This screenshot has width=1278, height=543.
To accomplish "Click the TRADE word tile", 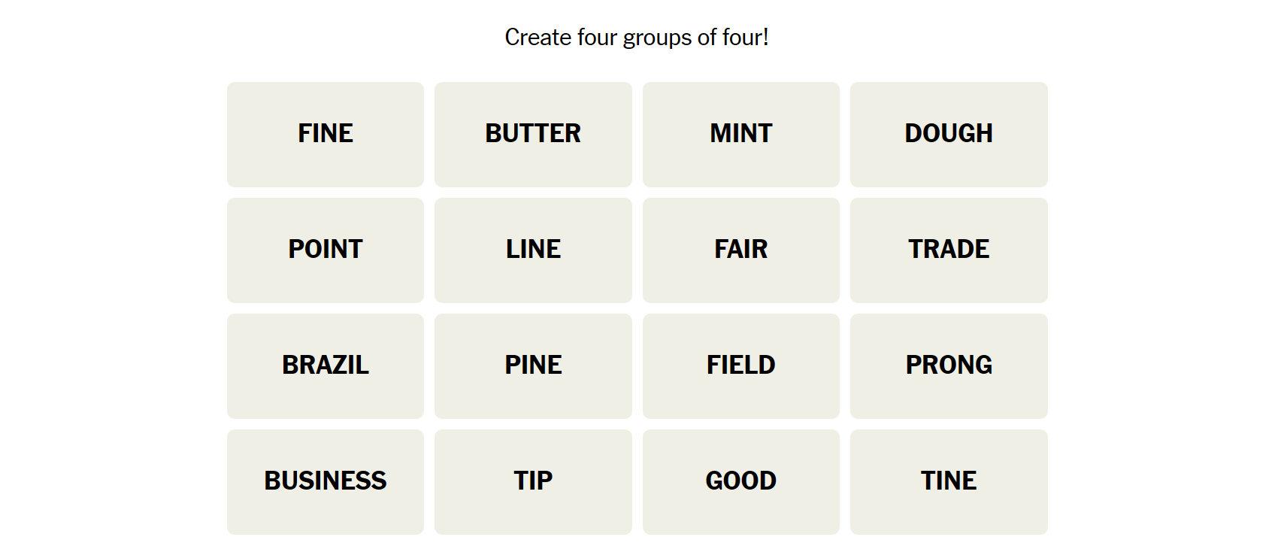I will click(949, 250).
